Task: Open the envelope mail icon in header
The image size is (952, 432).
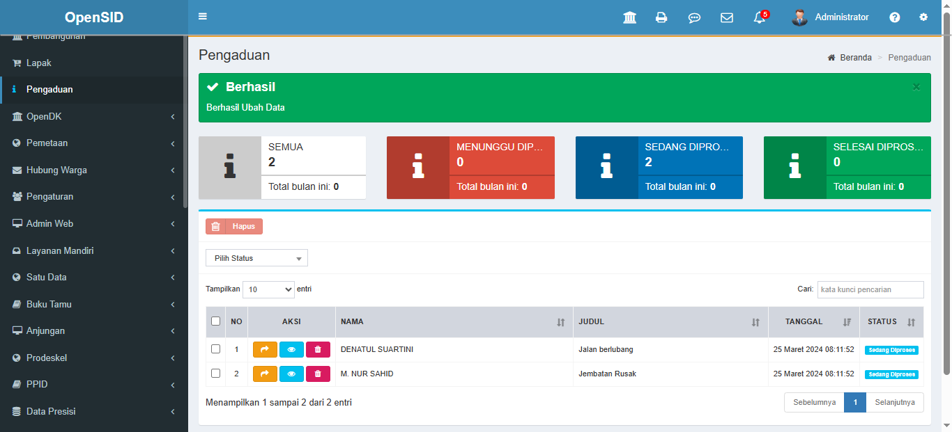Action: (727, 17)
